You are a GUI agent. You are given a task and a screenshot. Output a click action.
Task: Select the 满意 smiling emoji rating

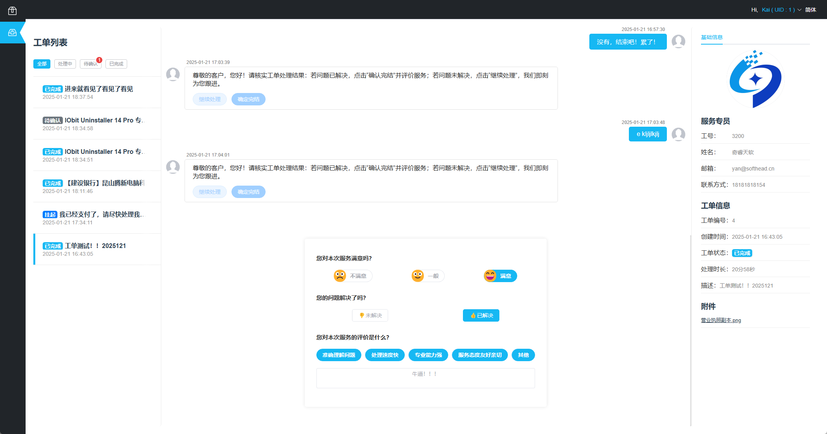coord(500,276)
